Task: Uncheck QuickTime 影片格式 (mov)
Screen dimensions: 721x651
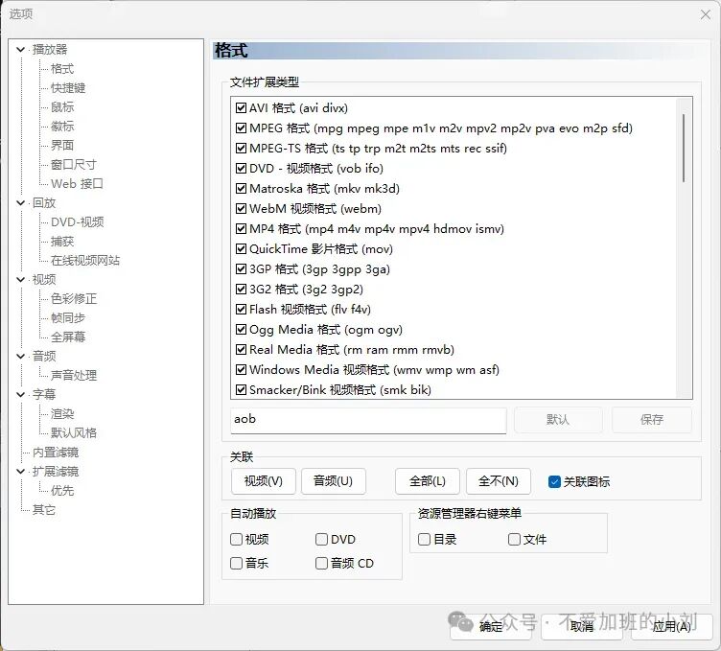Action: 241,248
